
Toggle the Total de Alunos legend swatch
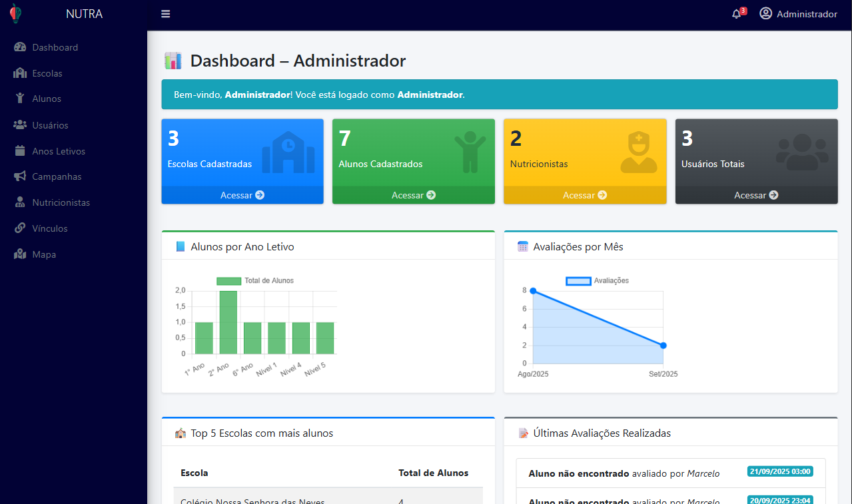pos(228,281)
